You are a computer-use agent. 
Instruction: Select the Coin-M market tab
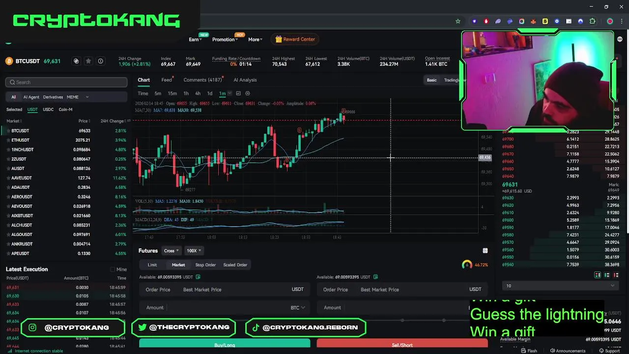coord(65,110)
